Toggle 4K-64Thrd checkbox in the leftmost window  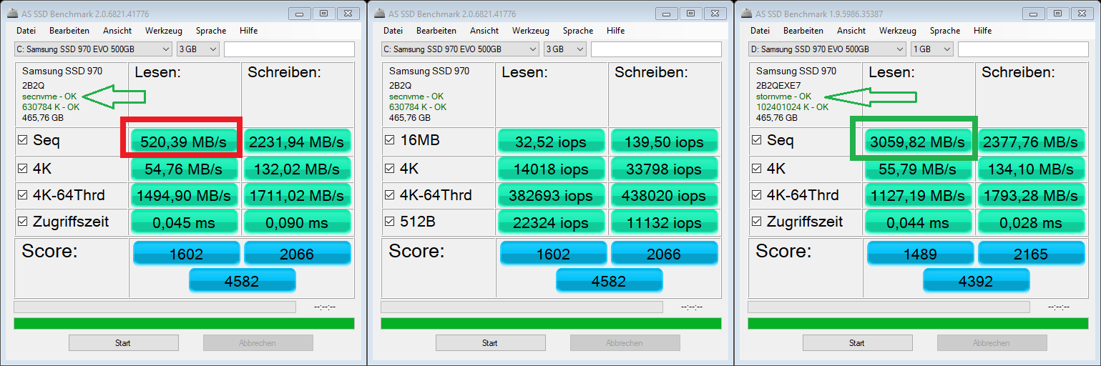click(x=22, y=196)
